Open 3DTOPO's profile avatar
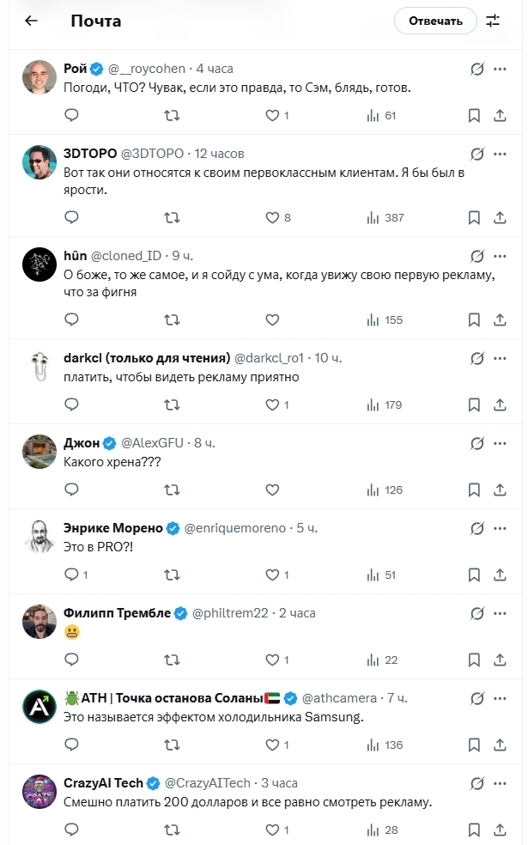 click(x=39, y=162)
